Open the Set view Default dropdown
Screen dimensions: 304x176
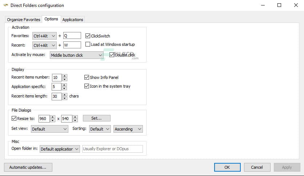49,129
